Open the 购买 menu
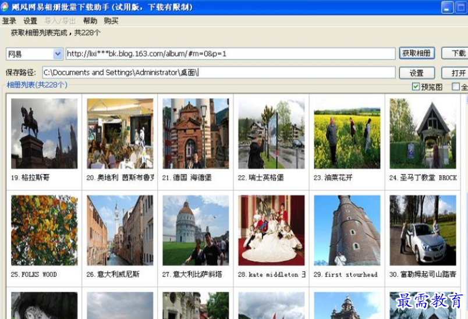 coord(111,20)
